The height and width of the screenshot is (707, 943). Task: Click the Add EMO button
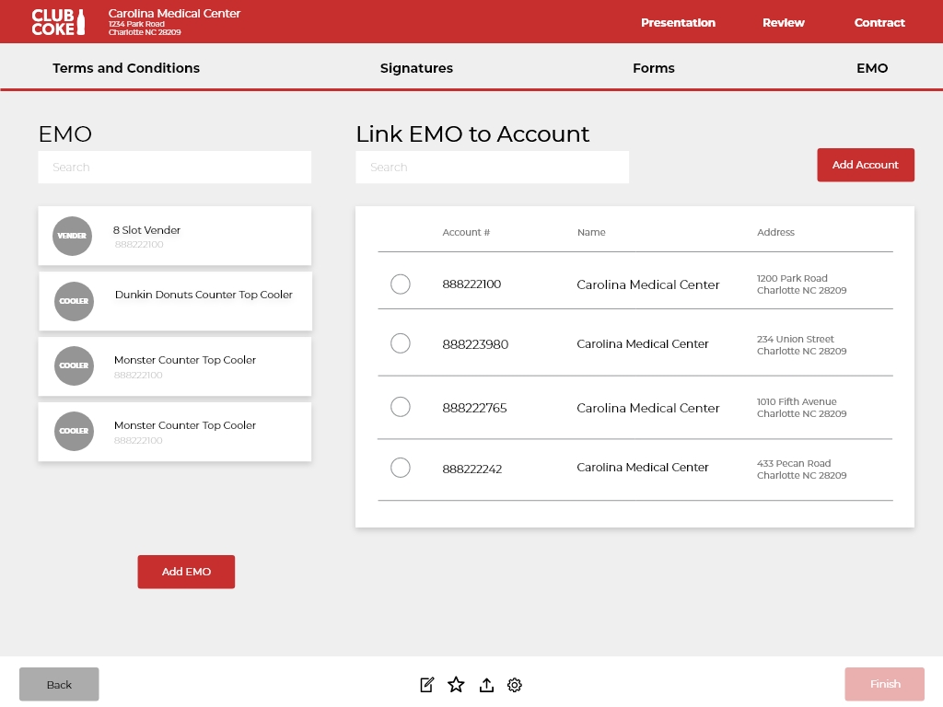(186, 572)
